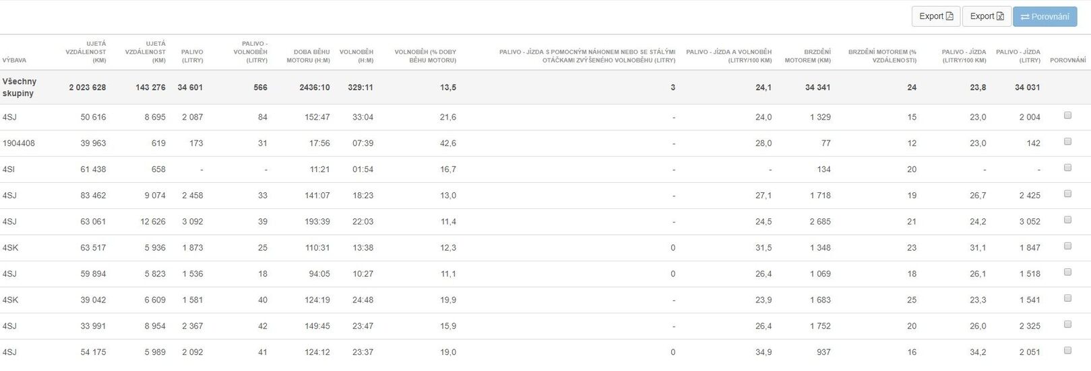Click idle time 07:39

pos(363,143)
